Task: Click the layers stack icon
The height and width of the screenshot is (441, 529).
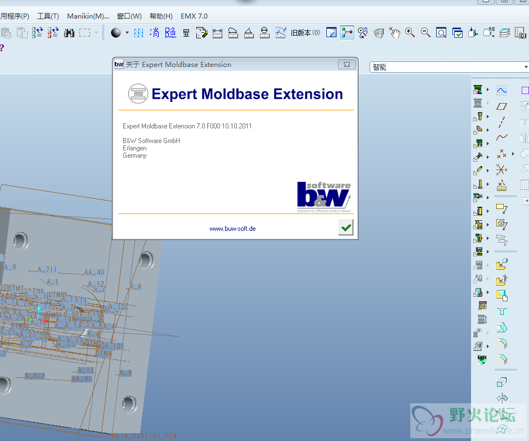Action: tap(505, 33)
